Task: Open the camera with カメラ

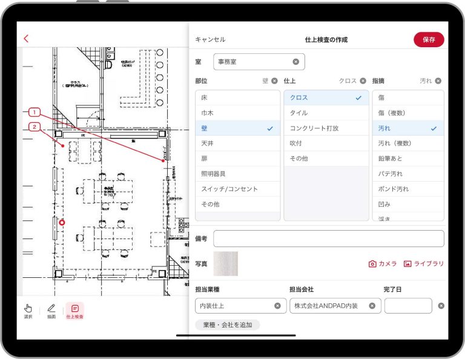Action: 382,264
